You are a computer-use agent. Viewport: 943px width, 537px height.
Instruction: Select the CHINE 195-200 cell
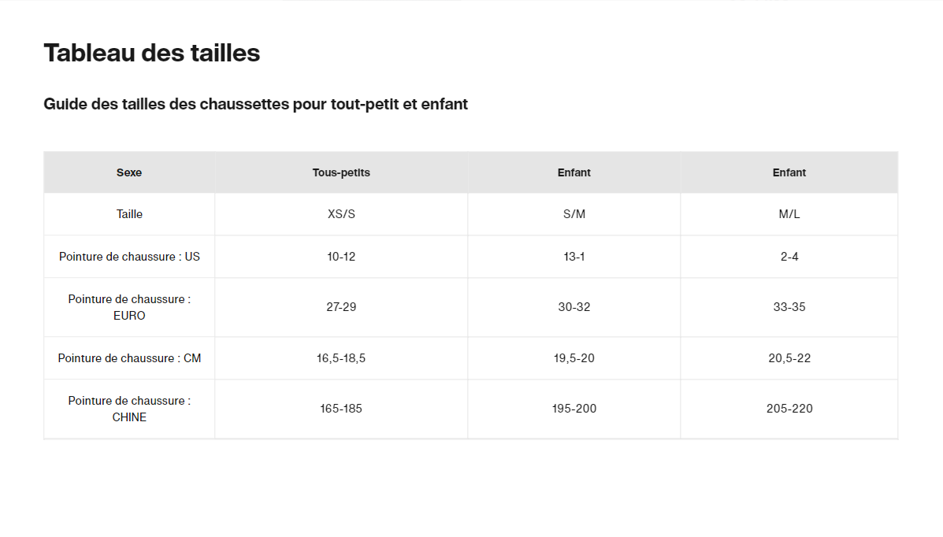[x=574, y=409]
